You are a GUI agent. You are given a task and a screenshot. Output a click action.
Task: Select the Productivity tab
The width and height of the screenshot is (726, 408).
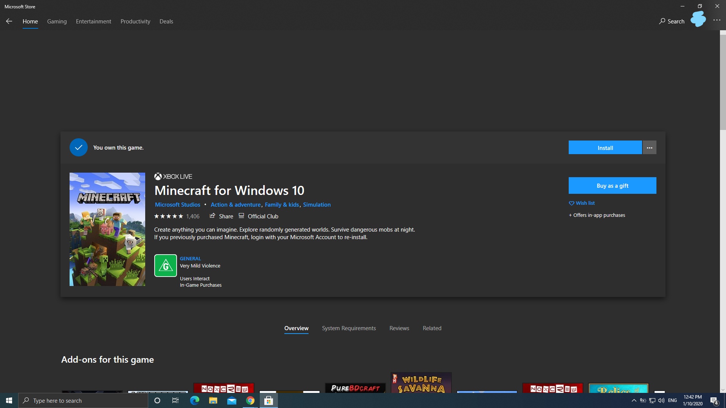tap(135, 21)
